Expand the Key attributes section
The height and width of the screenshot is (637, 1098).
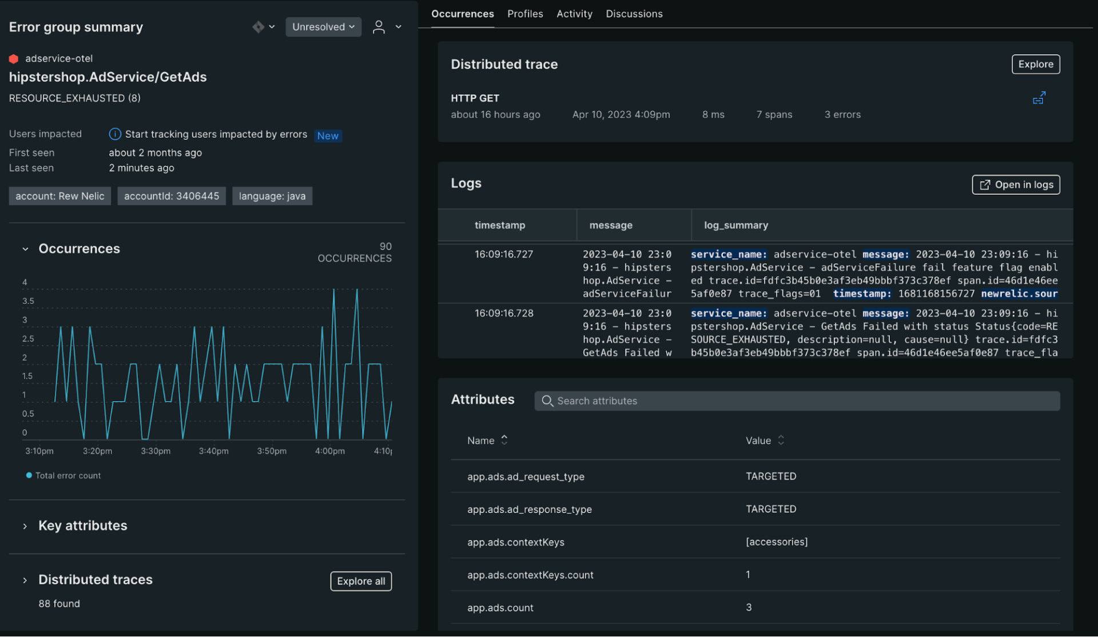click(24, 526)
